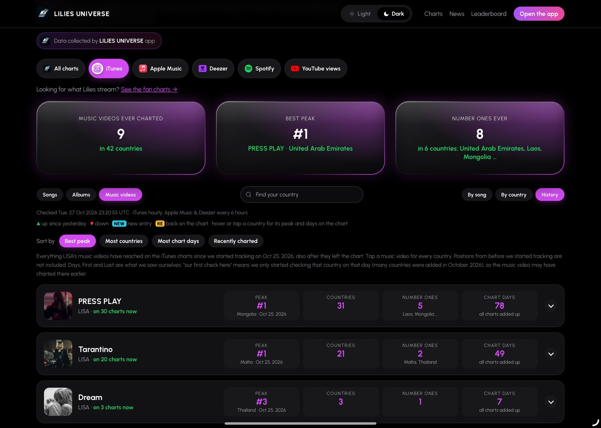Switch theme to Light mode
This screenshot has height=428, width=601.
pyautogui.click(x=360, y=14)
